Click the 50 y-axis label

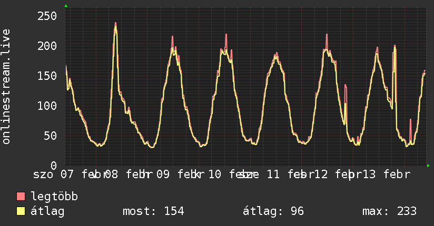pyautogui.click(x=50, y=136)
